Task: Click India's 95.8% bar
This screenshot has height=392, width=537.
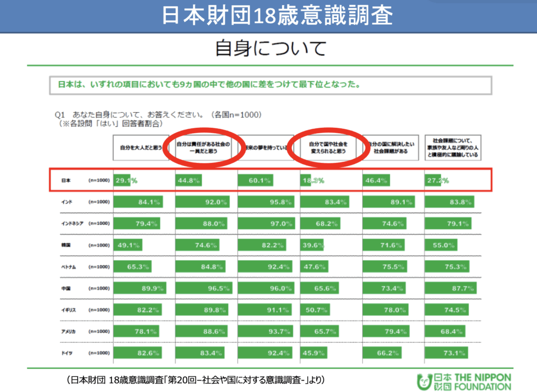Action: [266, 202]
